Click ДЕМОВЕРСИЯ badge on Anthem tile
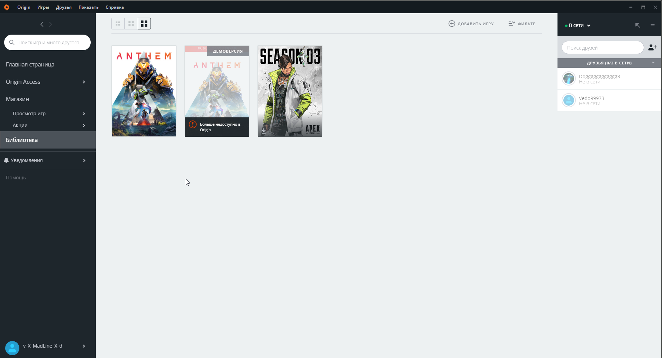Viewport: 662px width, 358px height. pyautogui.click(x=228, y=51)
